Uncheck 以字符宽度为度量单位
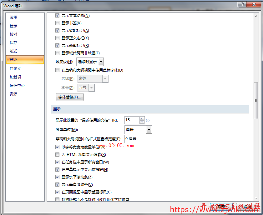 point(57,147)
